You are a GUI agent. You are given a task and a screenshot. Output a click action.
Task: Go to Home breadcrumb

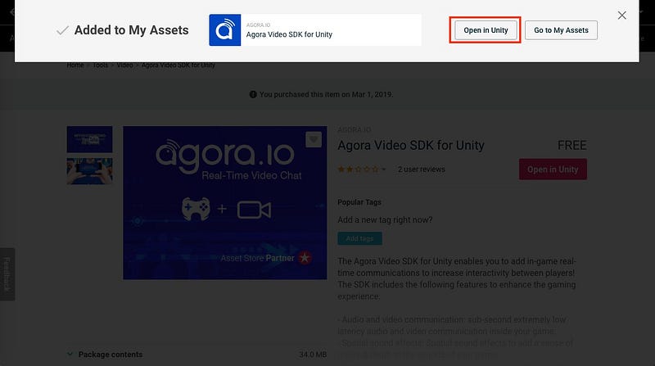(75, 66)
